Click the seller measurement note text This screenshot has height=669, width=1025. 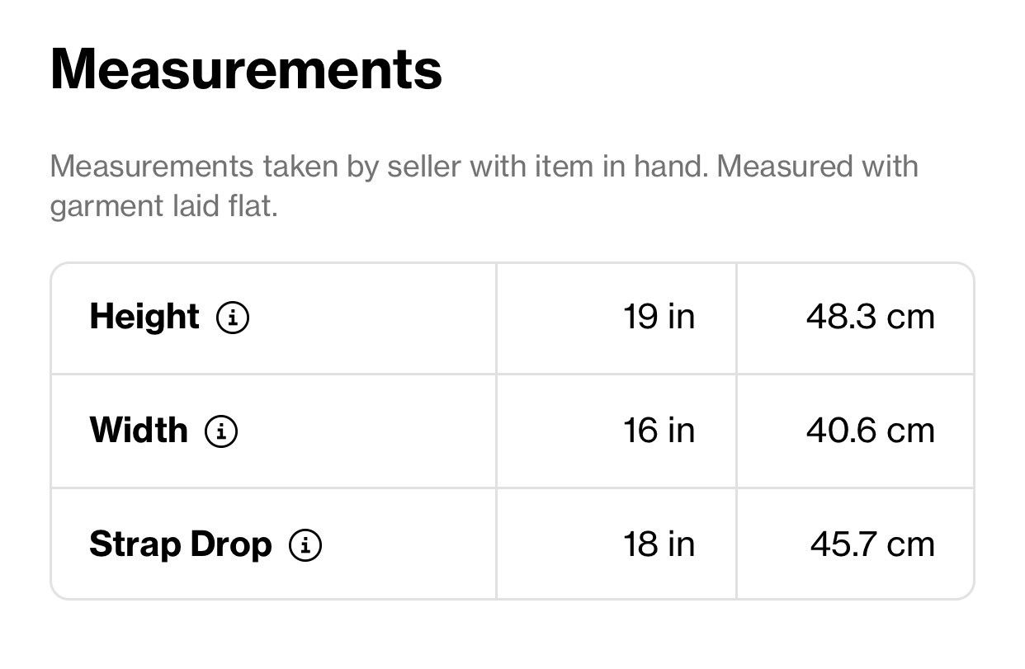484,186
